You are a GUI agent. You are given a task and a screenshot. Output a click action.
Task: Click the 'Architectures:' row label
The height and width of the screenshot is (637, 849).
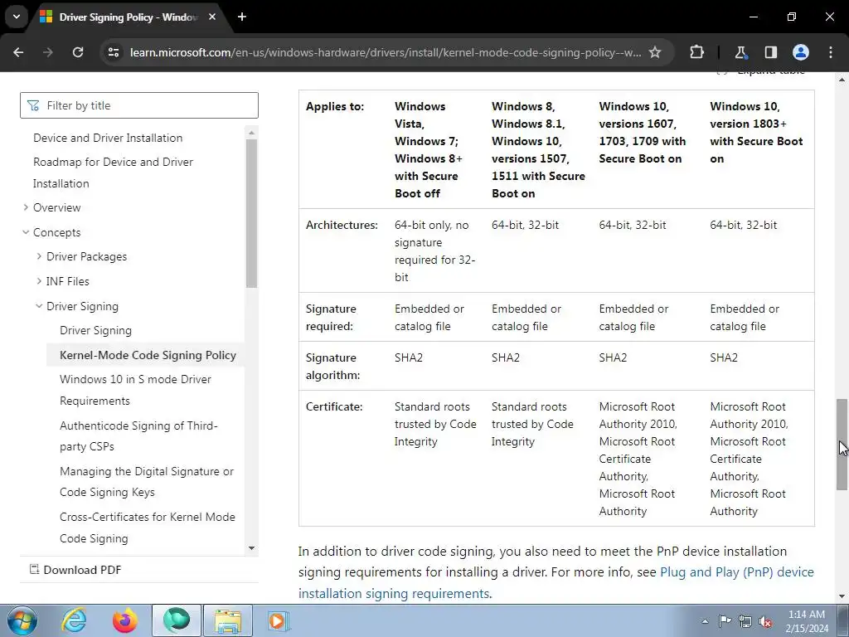coord(342,225)
